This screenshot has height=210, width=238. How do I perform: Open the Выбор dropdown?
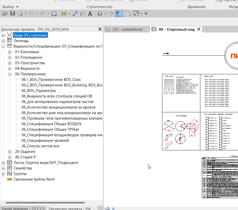[11, 7]
